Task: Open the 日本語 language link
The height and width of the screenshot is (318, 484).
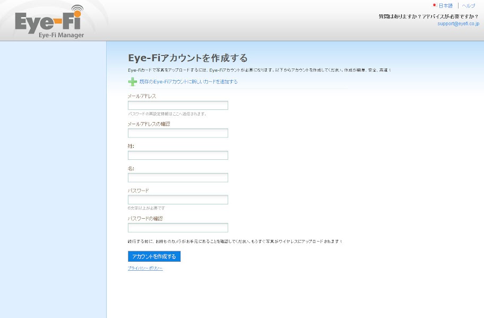Action: 445,6
